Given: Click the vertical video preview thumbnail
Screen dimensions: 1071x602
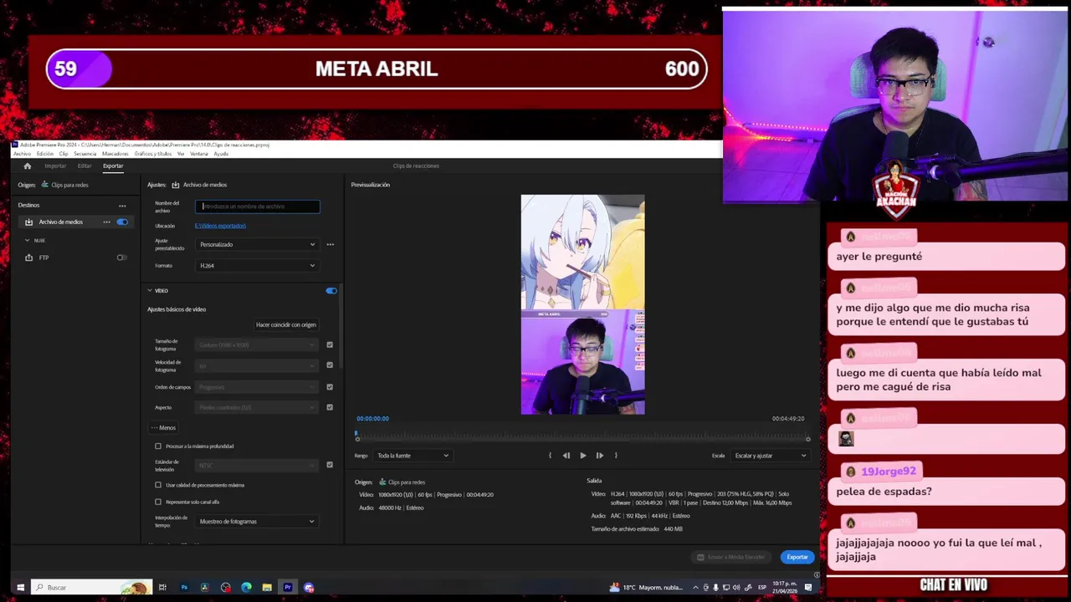Looking at the screenshot, I should [x=583, y=305].
